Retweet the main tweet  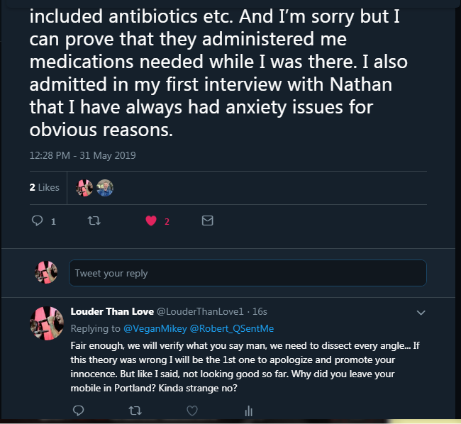(x=94, y=221)
